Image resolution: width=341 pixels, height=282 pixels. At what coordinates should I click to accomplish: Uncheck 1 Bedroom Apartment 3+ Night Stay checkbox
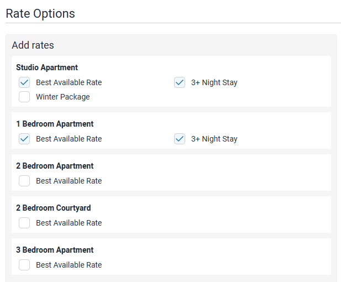pos(180,139)
